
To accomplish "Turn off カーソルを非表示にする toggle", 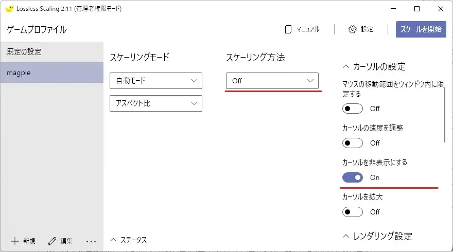I will (353, 177).
